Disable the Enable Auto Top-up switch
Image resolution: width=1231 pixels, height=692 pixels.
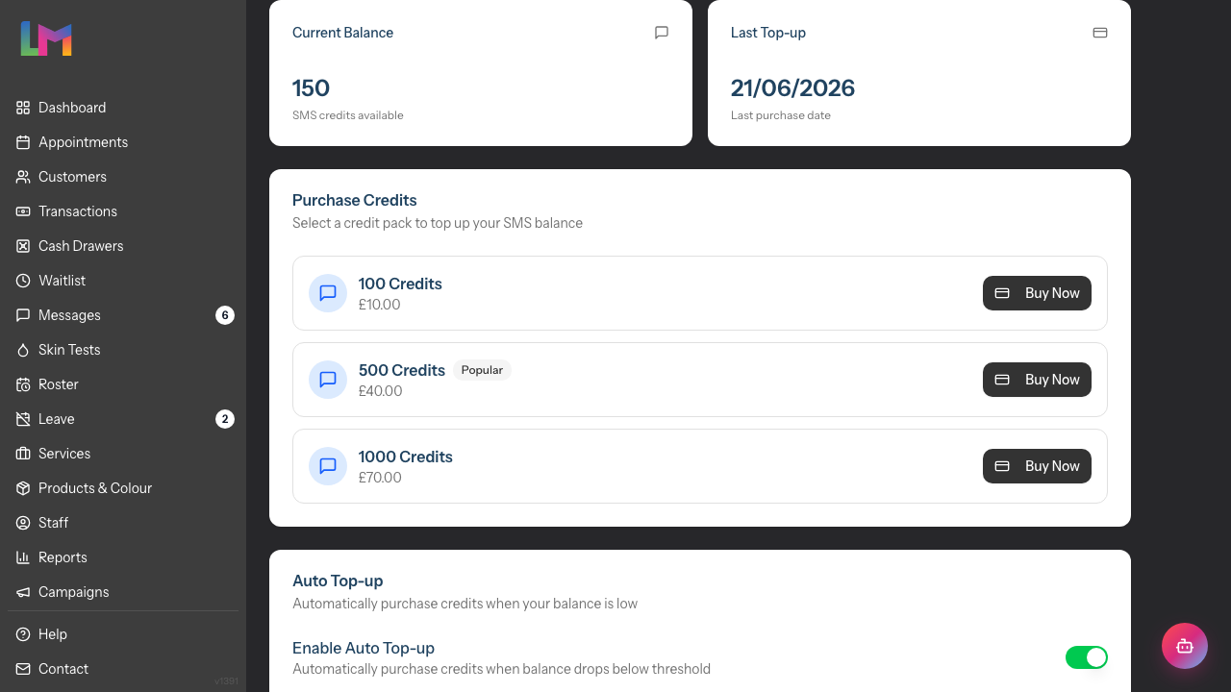point(1087,657)
